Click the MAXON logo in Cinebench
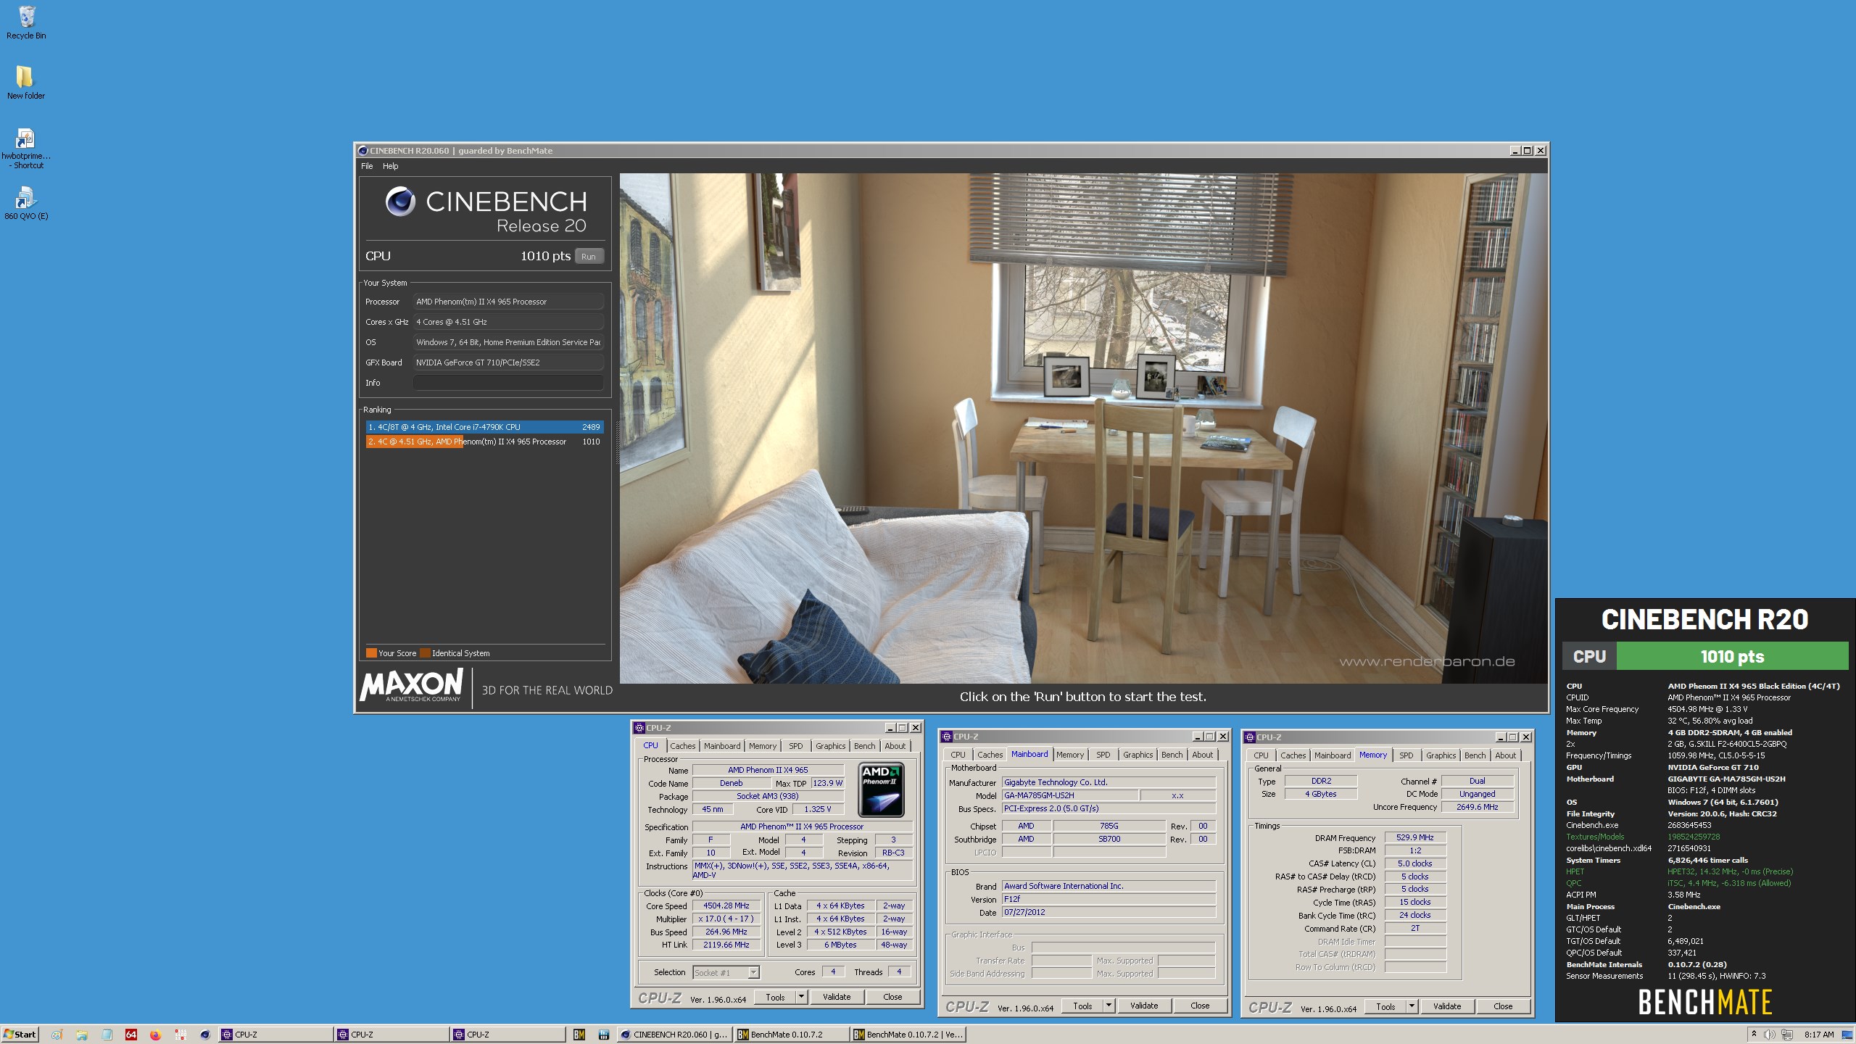Viewport: 1856px width, 1044px height. (411, 685)
